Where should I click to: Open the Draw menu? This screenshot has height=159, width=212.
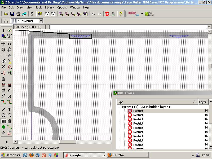20,7
